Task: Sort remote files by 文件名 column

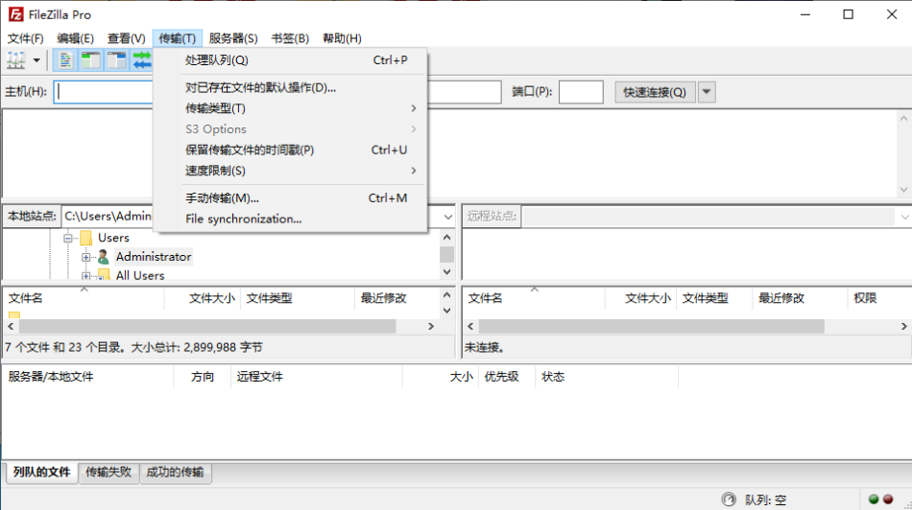Action: (535, 298)
